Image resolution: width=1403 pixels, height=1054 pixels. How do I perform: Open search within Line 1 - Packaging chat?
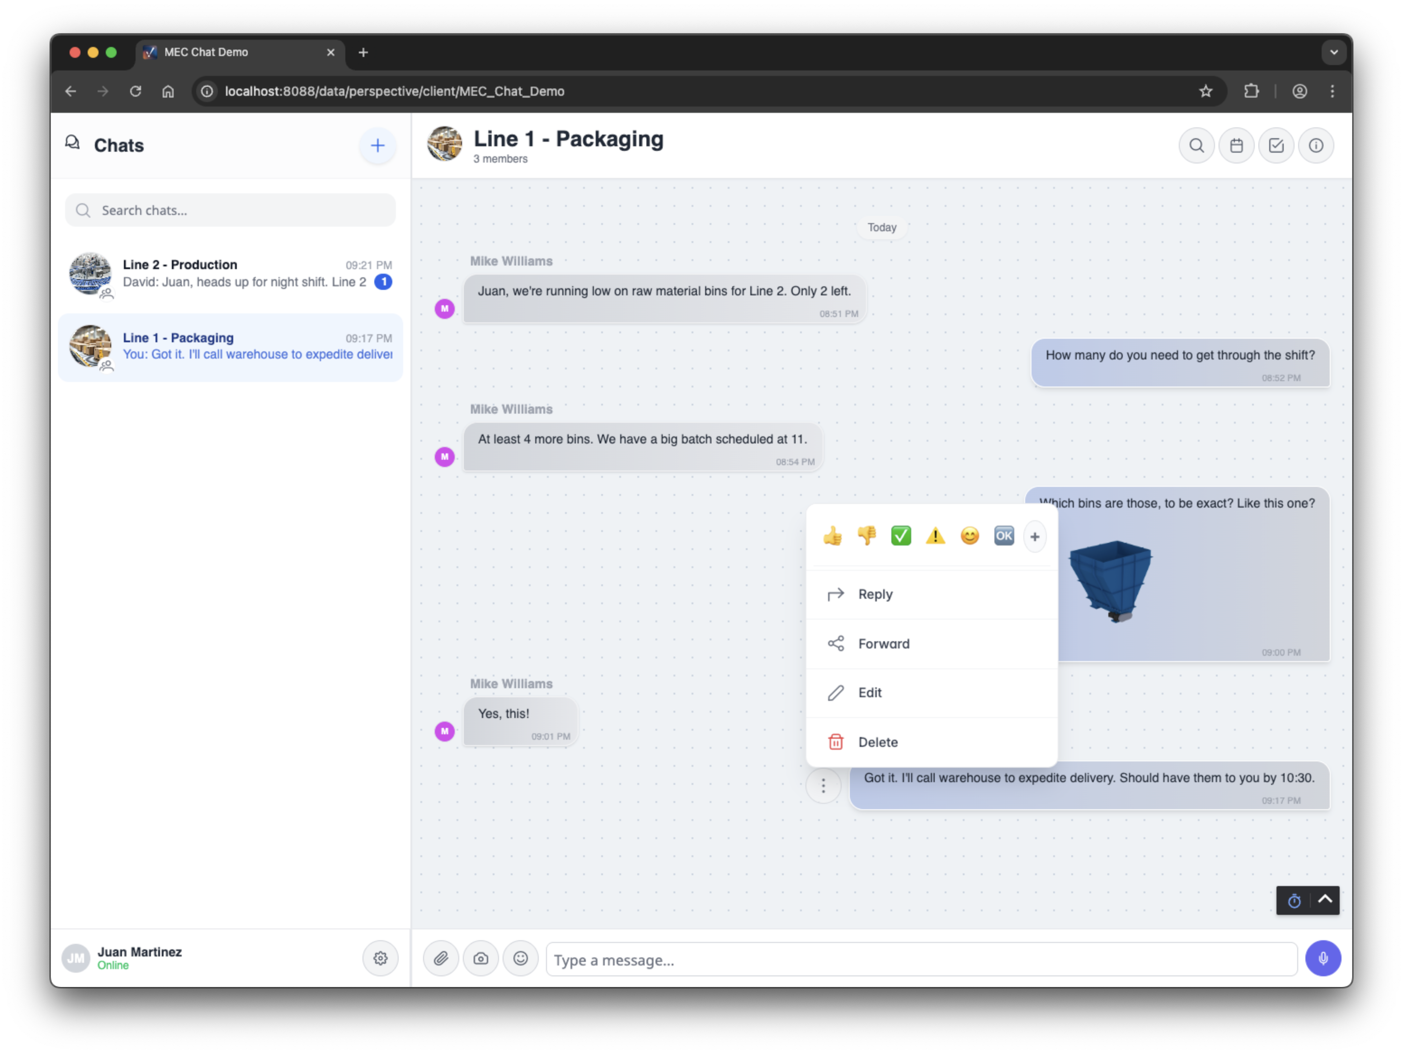click(1196, 145)
